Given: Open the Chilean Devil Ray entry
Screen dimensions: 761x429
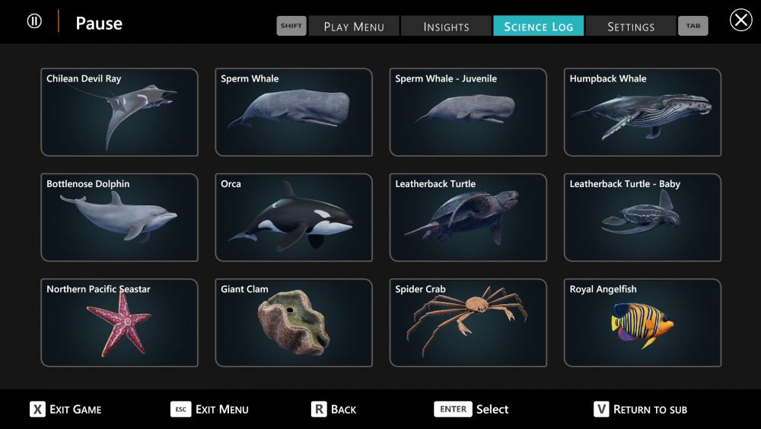Looking at the screenshot, I should coord(119,113).
